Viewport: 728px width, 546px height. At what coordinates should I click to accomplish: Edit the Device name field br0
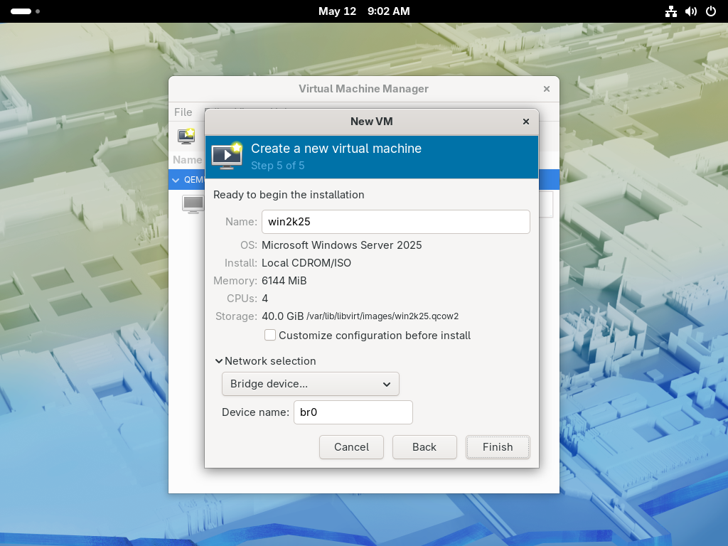353,412
